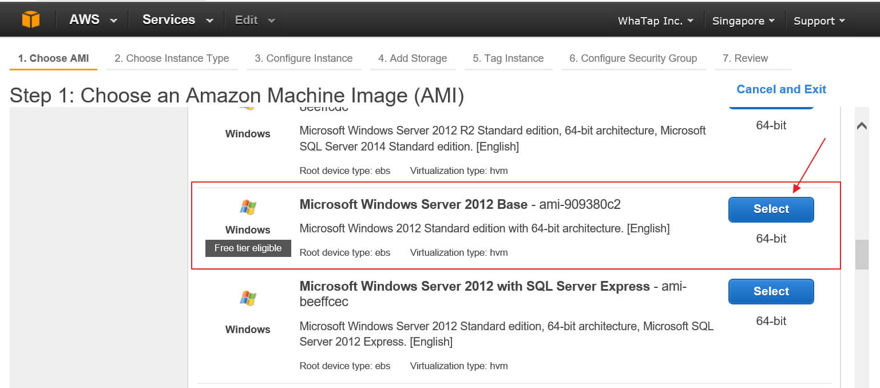Switch to 2. Choose Instance Type step

pyautogui.click(x=172, y=58)
